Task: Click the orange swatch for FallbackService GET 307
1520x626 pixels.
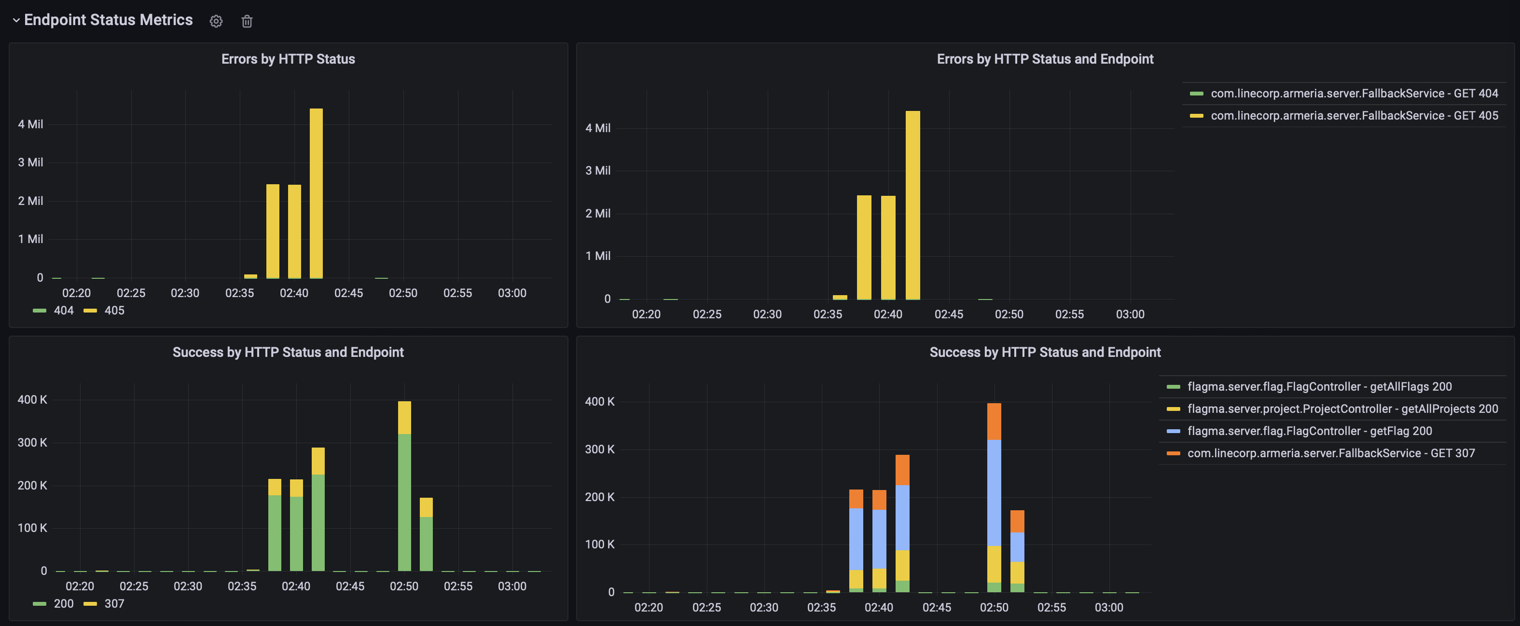Action: 1173,454
